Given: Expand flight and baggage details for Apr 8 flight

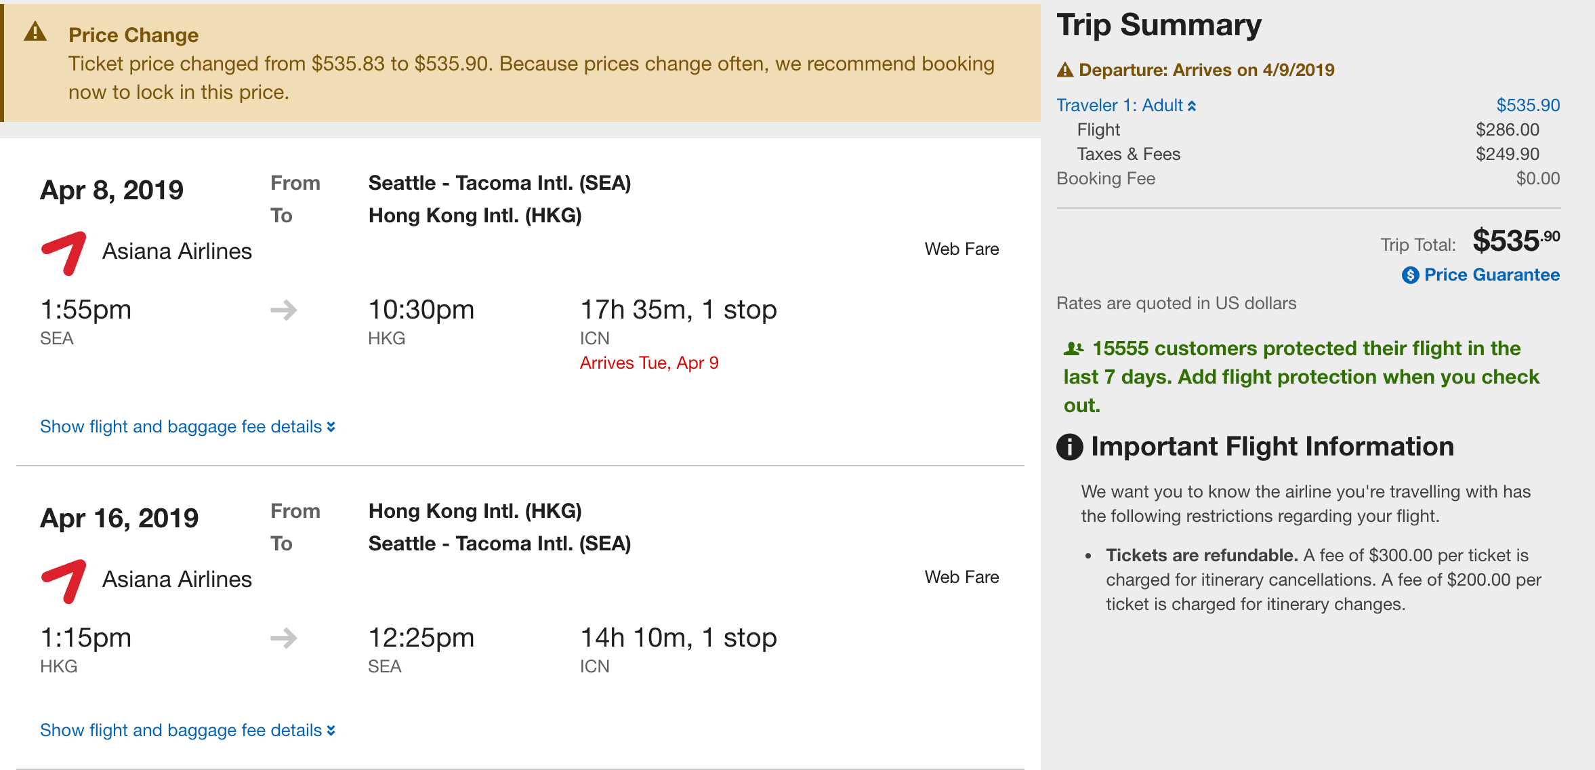Looking at the screenshot, I should click(x=188, y=427).
